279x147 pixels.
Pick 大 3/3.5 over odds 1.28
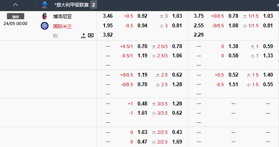point(177,104)
